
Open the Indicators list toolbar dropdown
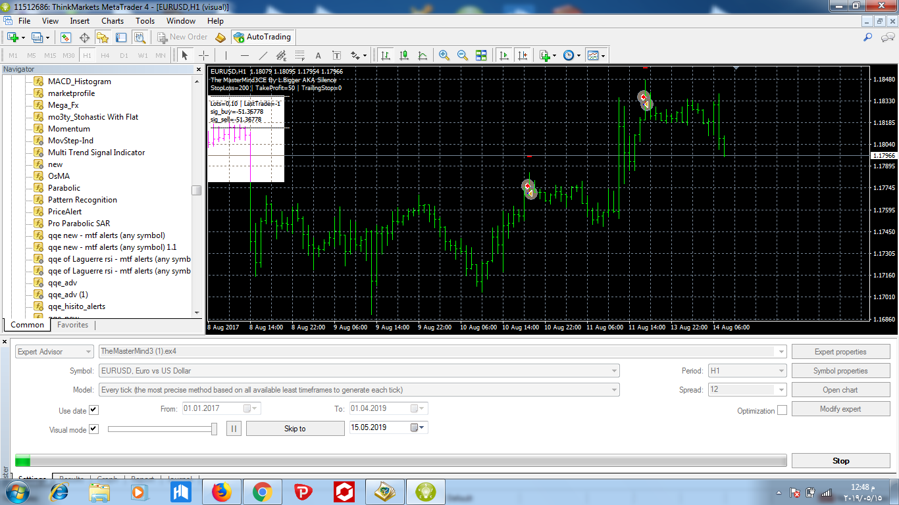[547, 55]
